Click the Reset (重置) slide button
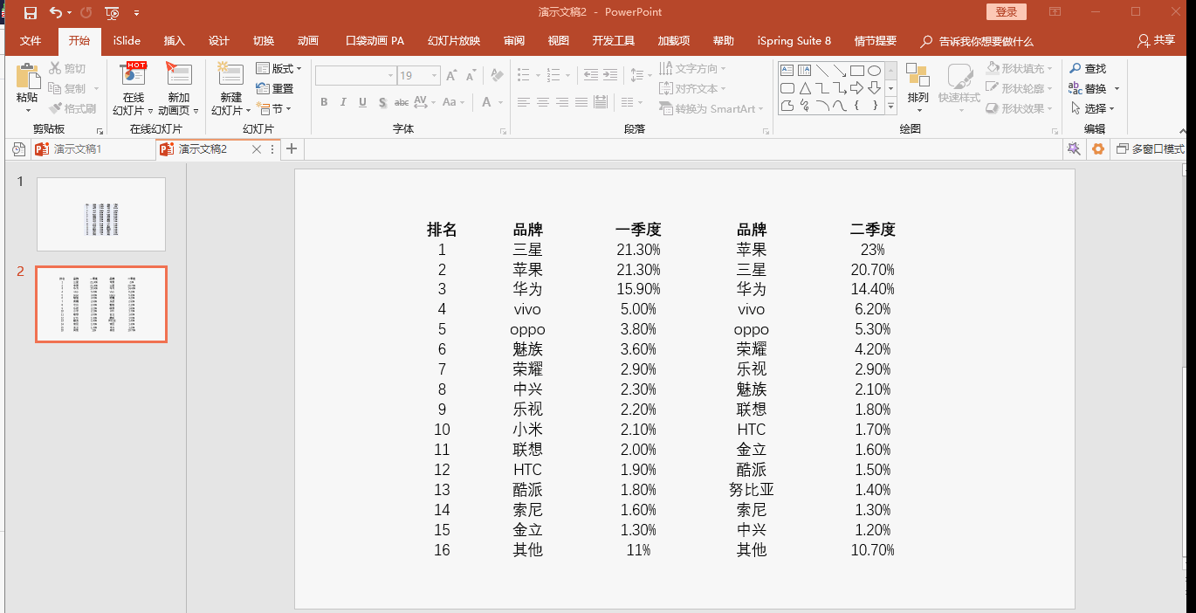Screen dimensions: 1196x613 tap(275, 88)
